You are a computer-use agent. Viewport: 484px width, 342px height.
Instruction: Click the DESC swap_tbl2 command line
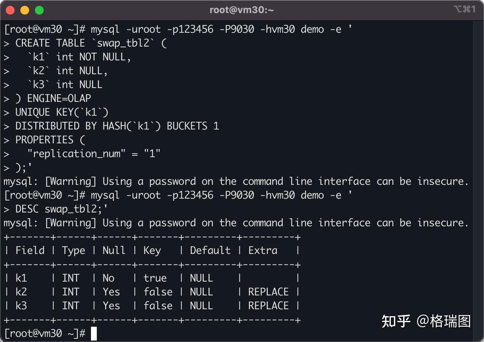pyautogui.click(x=61, y=209)
